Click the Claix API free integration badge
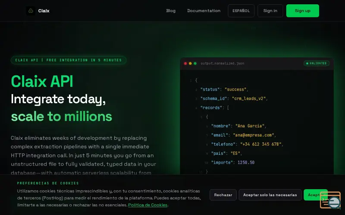 pos(69,60)
